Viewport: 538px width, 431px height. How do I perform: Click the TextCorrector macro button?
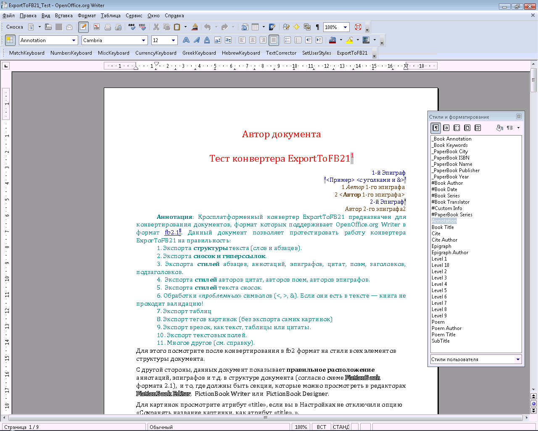click(x=281, y=53)
